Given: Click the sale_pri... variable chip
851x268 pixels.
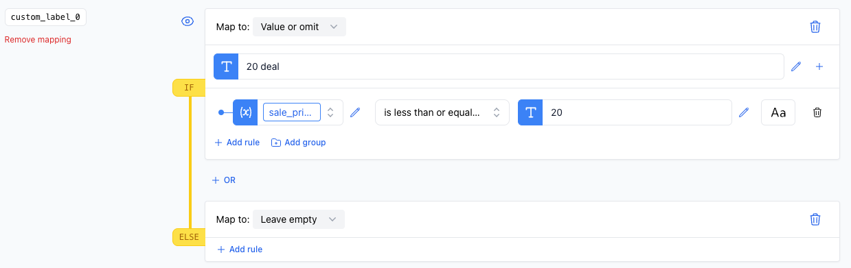Looking at the screenshot, I should 292,112.
